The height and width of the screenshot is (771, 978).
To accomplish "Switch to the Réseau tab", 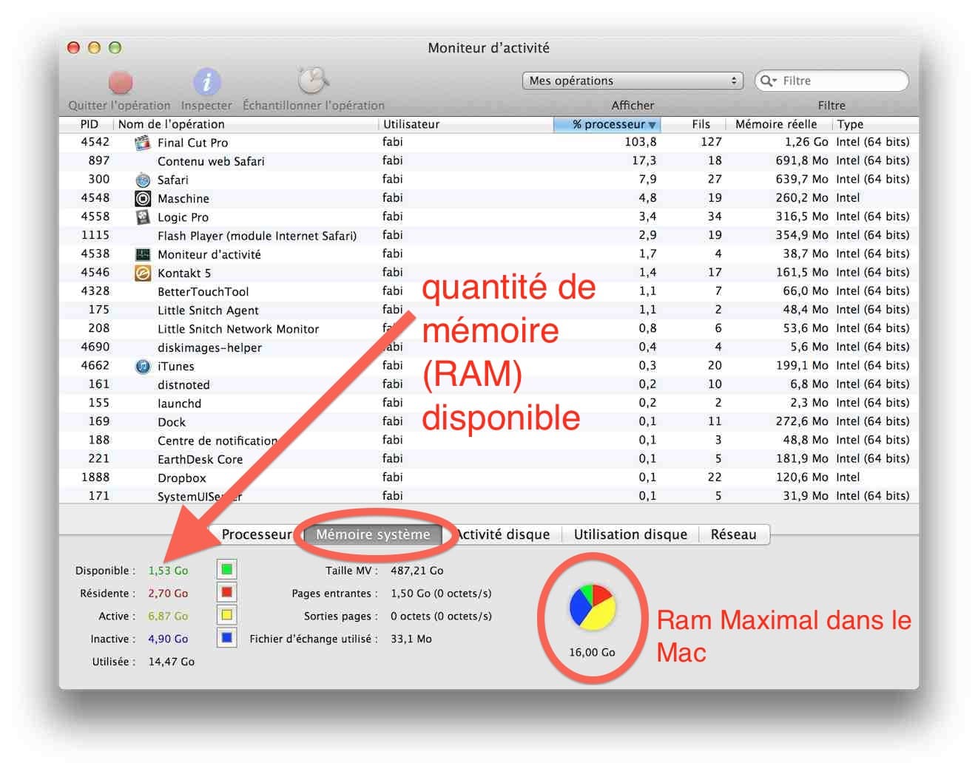I will point(734,534).
